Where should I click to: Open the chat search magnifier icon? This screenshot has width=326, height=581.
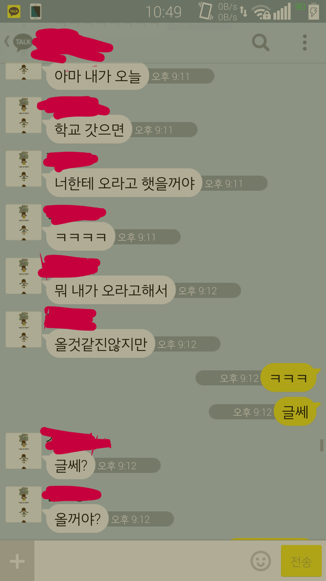point(261,43)
